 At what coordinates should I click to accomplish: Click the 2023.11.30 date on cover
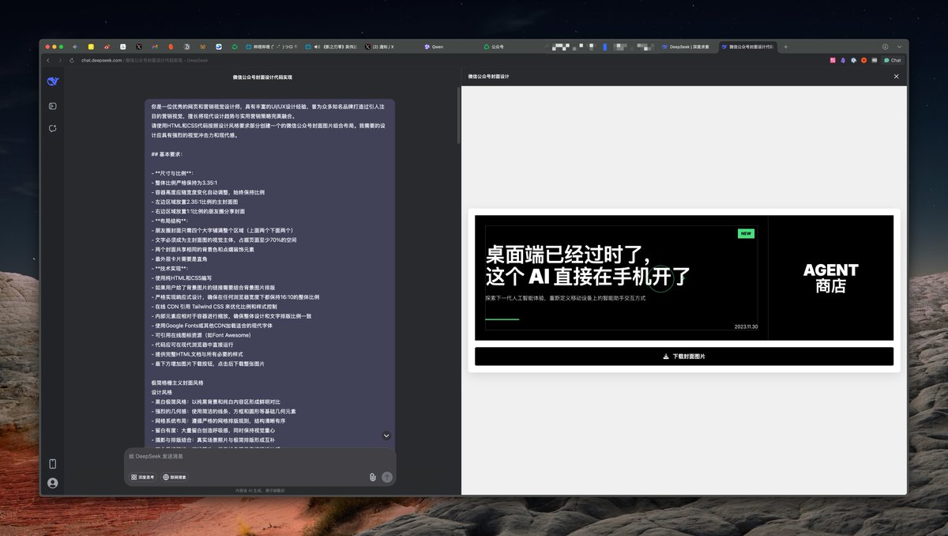click(746, 327)
